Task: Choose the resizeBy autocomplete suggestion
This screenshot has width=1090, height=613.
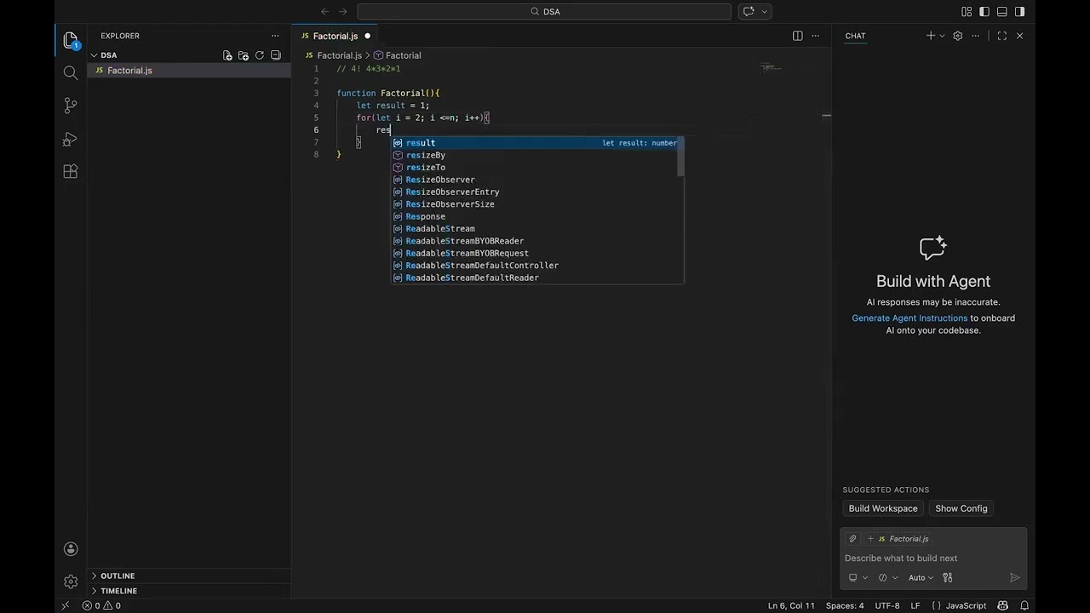Action: [x=536, y=155]
